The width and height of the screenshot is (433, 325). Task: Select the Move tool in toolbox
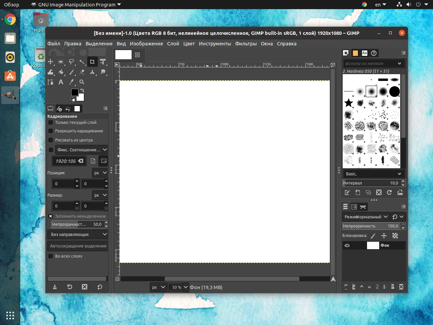[50, 62]
